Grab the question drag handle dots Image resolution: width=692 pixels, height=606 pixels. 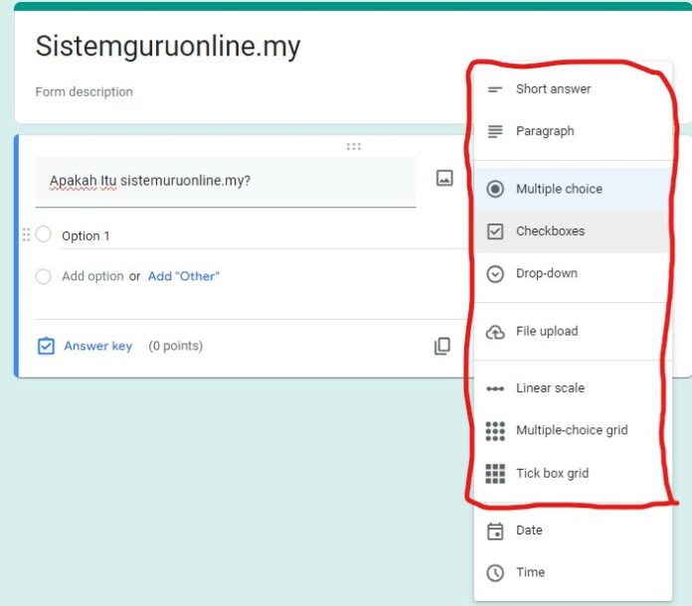coord(354,146)
